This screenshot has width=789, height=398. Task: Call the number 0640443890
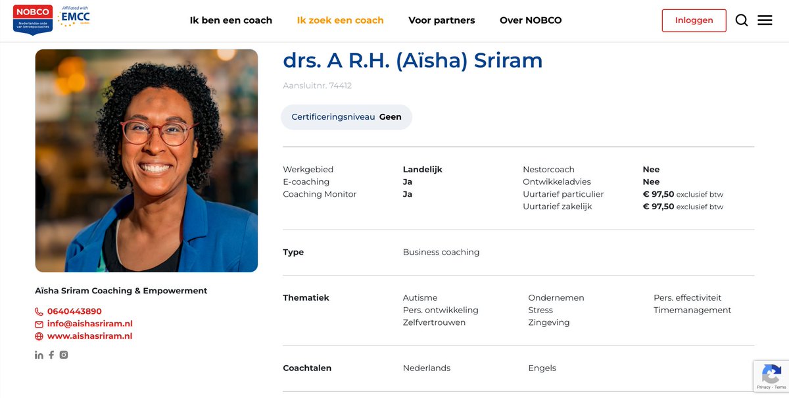coord(74,312)
